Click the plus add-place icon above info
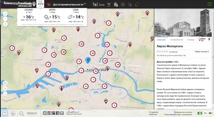Image resolution: width=214 pixels, height=117 pixels. point(5,88)
